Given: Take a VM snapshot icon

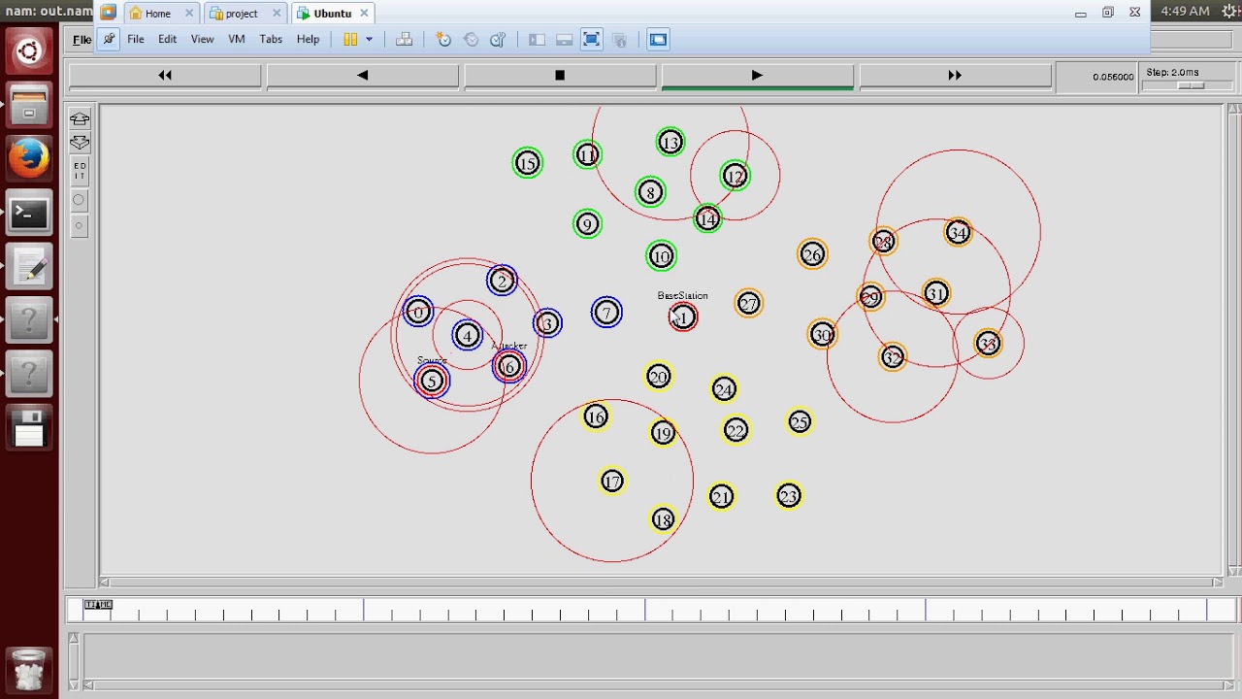Looking at the screenshot, I should [x=443, y=40].
